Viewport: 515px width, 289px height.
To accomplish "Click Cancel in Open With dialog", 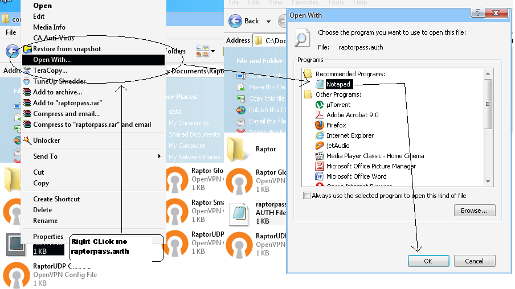I will coord(475,261).
